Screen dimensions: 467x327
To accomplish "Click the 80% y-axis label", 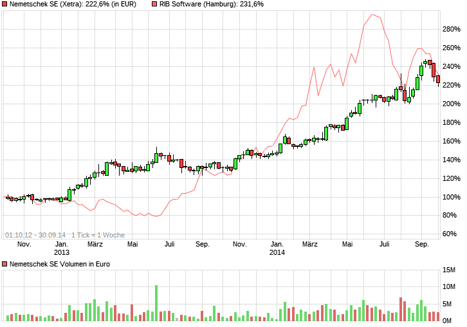I will tap(450, 215).
